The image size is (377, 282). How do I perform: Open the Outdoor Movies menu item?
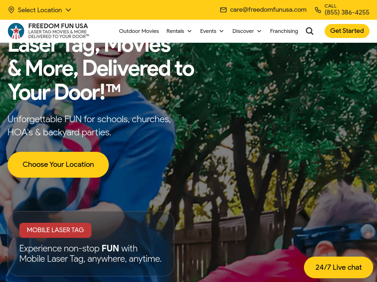[139, 31]
